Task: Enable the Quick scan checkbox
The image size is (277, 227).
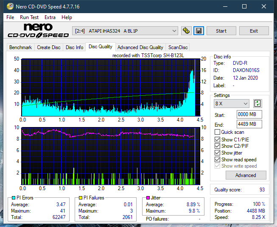Action: click(x=218, y=132)
